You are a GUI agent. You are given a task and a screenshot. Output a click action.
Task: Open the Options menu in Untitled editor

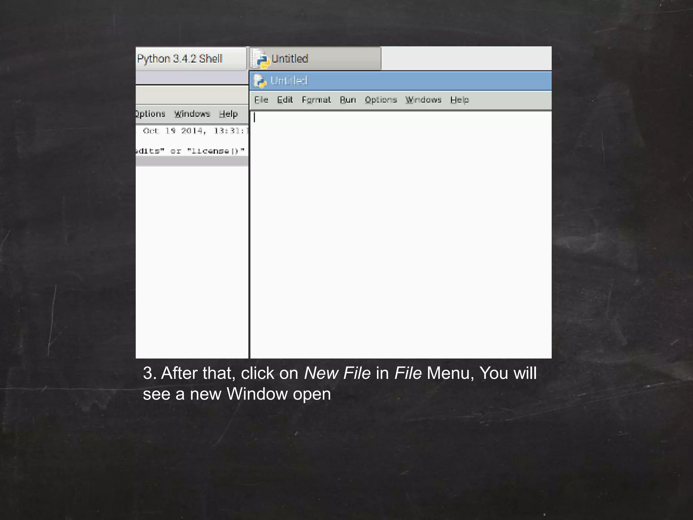click(x=381, y=100)
